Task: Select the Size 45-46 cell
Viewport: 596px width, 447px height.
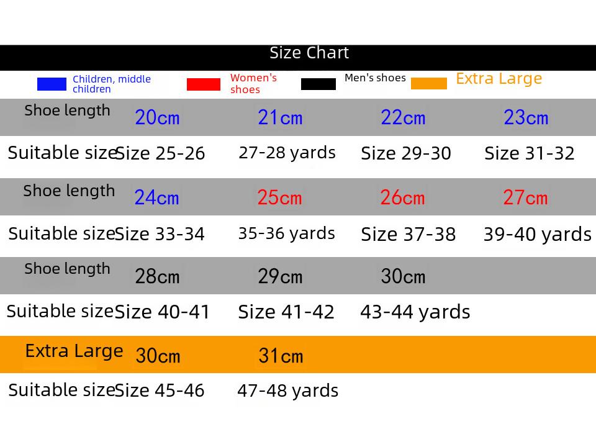Action: pos(160,391)
